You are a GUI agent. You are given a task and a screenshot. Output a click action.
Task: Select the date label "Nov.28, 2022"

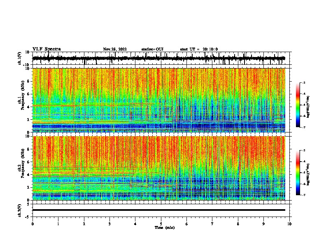click(x=115, y=49)
